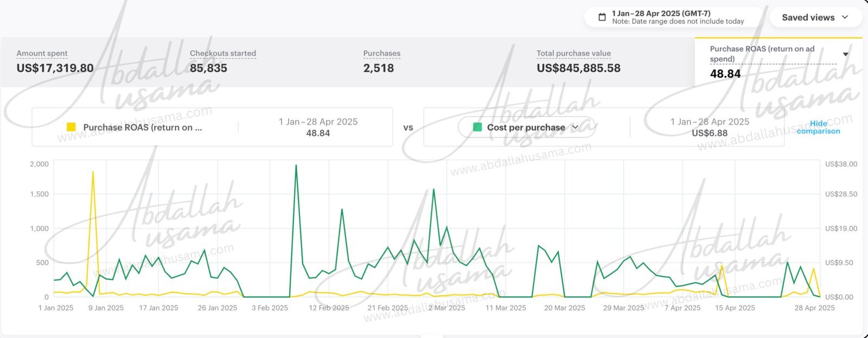Click the 1,500 left axis label
The width and height of the screenshot is (868, 338).
39,194
